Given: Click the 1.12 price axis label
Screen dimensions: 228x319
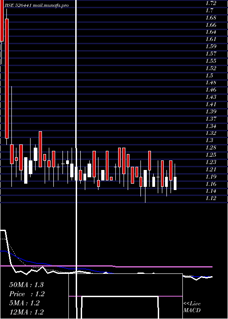Looking at the screenshot, I should point(211,198).
